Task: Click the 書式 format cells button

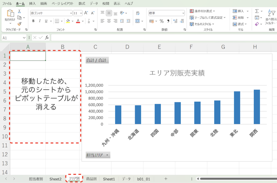Action: pos(239,24)
